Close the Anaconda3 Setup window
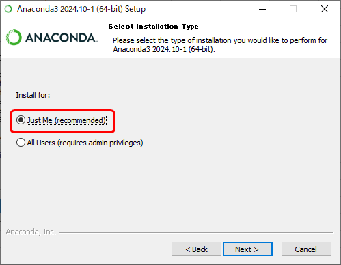Viewport: 341px width, 265px height. 325,9
